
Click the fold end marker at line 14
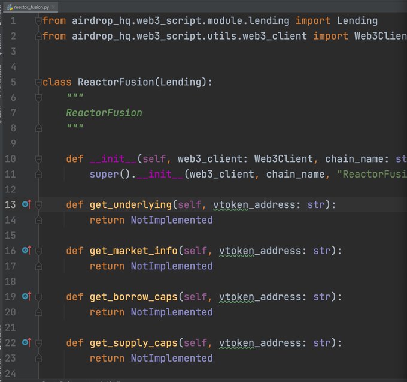(38, 220)
